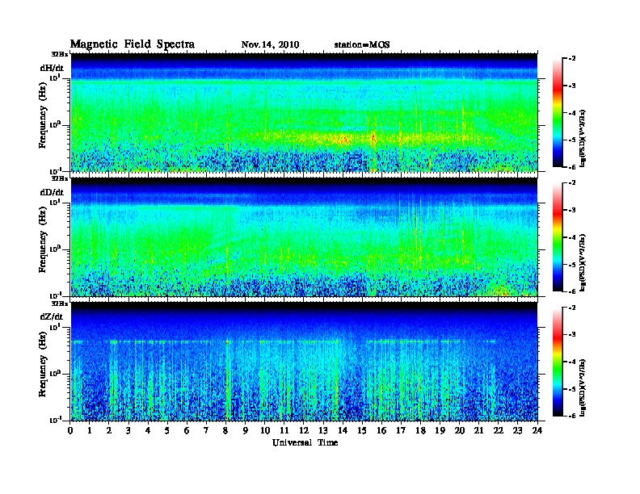640x494 pixels.
Task: Click hour 14 on the time axis
Action: pos(343,431)
